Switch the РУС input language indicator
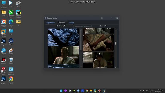Viewport: 165px width, 93px height. coord(147,91)
